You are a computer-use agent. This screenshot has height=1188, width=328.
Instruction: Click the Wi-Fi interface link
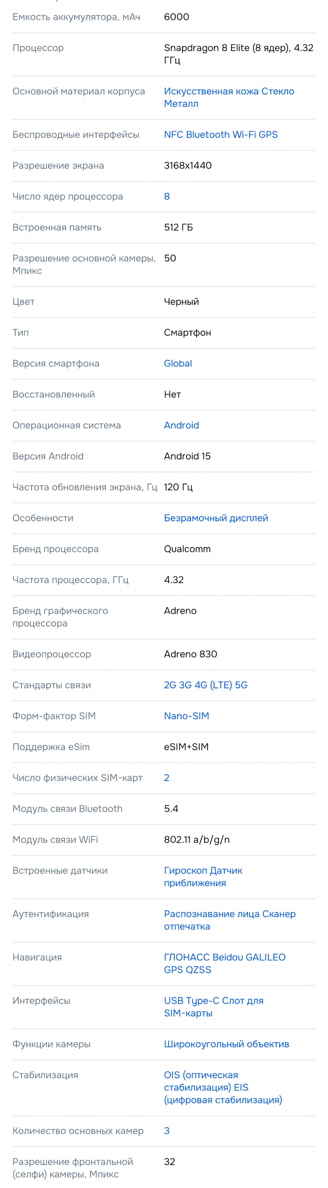coord(244,135)
